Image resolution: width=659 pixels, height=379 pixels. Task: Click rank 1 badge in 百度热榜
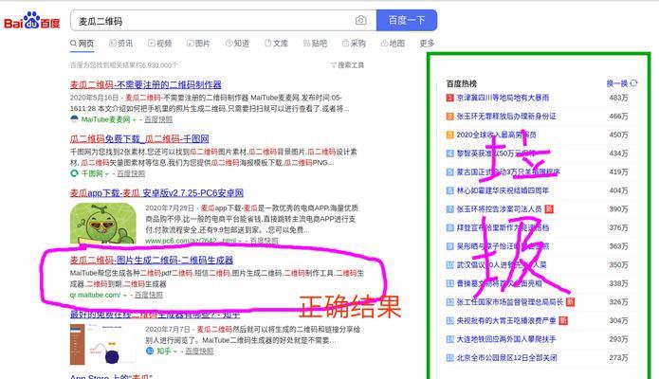[449, 98]
